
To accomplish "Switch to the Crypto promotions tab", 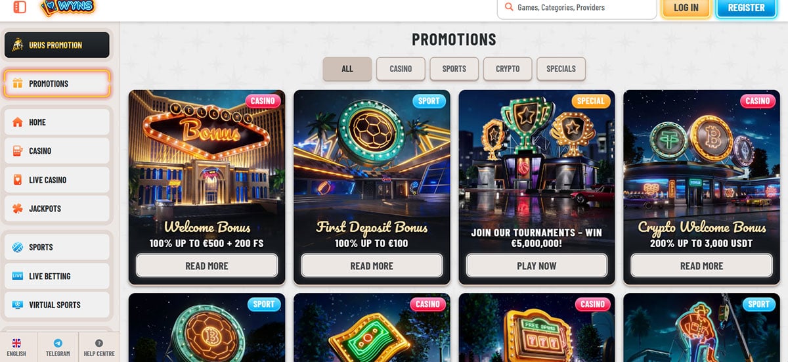I will click(508, 69).
